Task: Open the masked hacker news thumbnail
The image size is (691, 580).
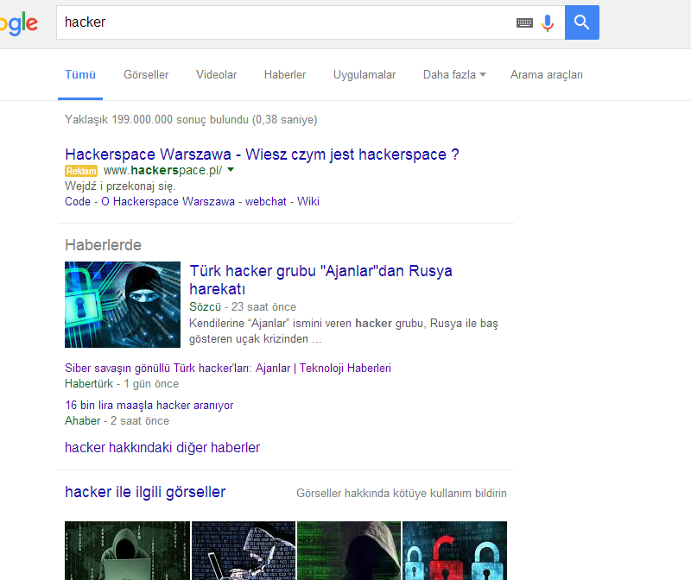Action: 123,305
